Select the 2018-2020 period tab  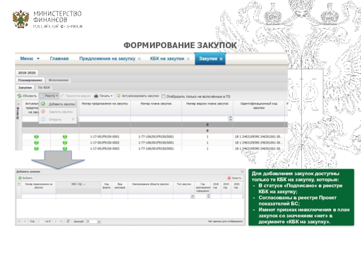27,73
